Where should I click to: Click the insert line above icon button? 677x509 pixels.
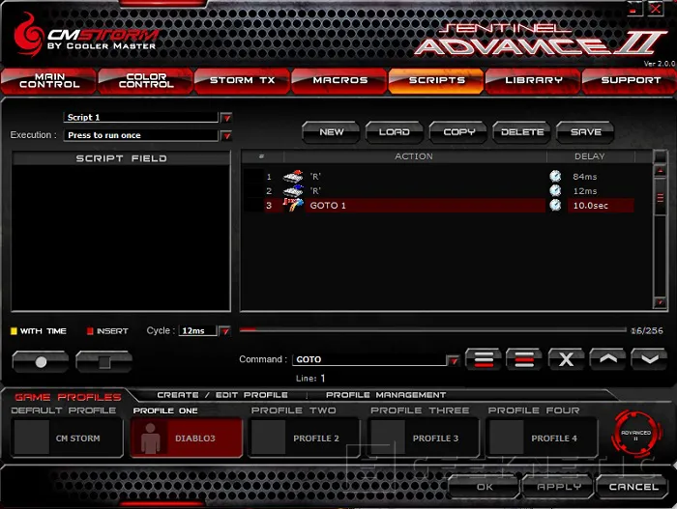pyautogui.click(x=524, y=359)
